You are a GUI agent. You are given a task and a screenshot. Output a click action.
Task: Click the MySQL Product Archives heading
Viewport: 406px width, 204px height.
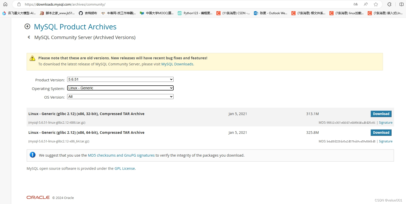point(75,27)
